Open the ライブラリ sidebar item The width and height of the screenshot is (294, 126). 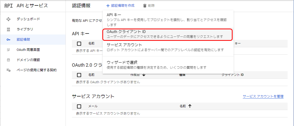tap(33, 29)
